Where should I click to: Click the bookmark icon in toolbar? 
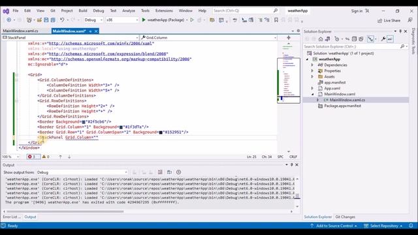click(x=276, y=20)
